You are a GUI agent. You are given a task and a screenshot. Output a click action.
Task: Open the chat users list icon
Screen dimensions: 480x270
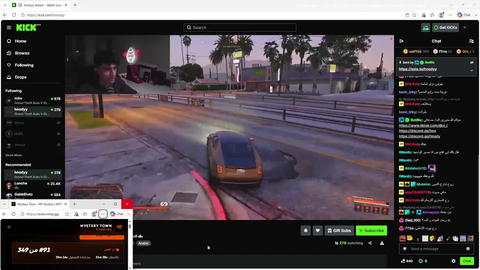(x=471, y=41)
